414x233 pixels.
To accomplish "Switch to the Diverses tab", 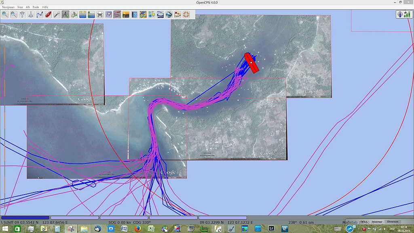I will (x=393, y=222).
